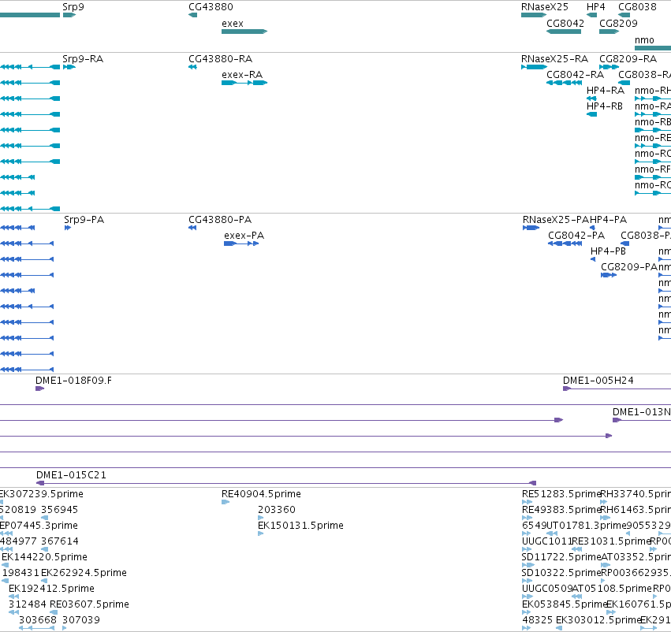Screen dimensions: 671x632
Task: Select the EP07445.3prime EST label
Action: (39, 525)
